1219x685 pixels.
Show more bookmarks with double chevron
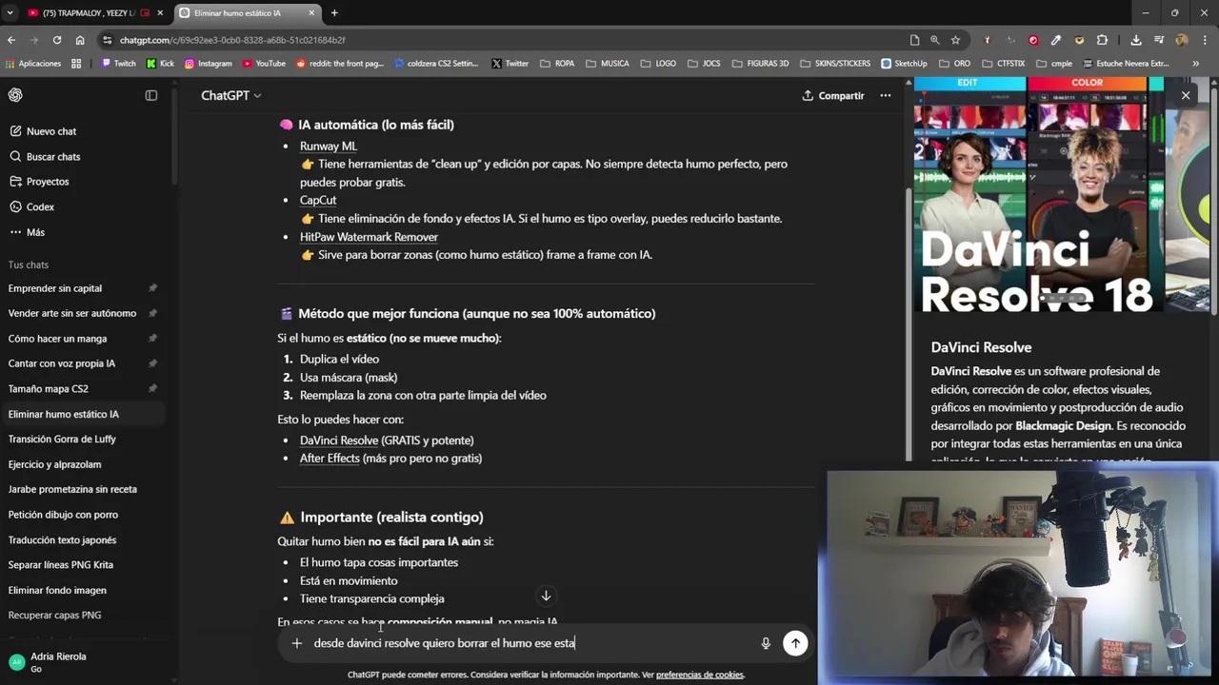point(1195,64)
